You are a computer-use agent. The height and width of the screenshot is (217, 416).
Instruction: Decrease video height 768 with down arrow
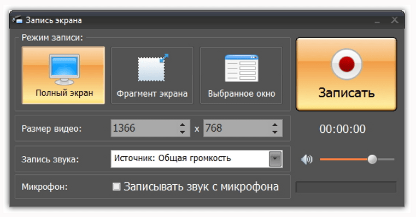coord(275,132)
